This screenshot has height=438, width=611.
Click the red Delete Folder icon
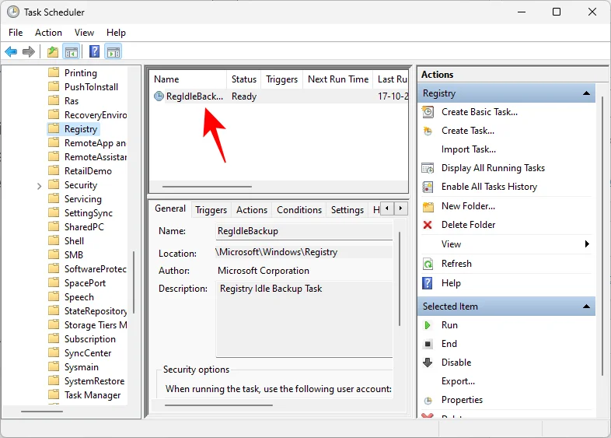[x=428, y=225]
